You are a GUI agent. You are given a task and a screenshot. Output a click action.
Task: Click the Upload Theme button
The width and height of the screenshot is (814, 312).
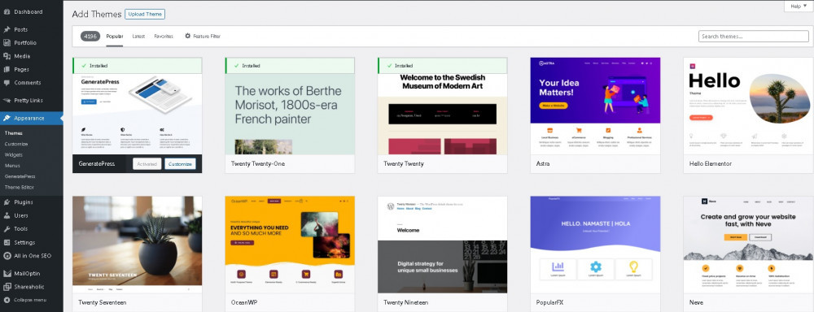pyautogui.click(x=145, y=15)
